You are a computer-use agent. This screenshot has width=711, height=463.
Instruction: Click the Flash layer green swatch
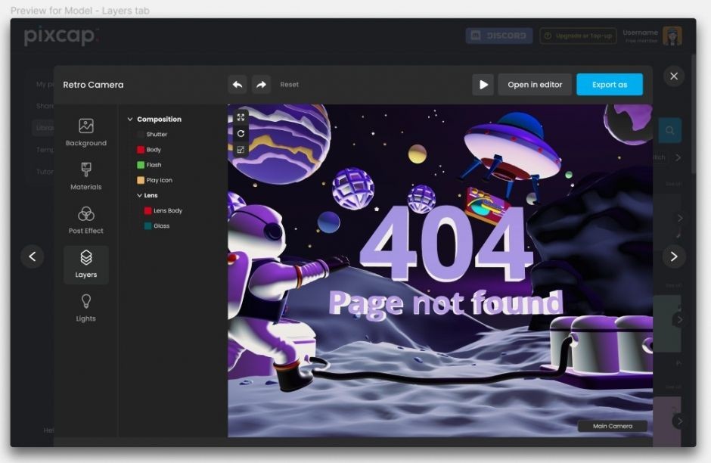point(141,165)
